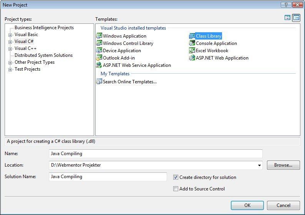Switch templates view to small icons
This screenshot has height=215, width=305.
(x=296, y=18)
